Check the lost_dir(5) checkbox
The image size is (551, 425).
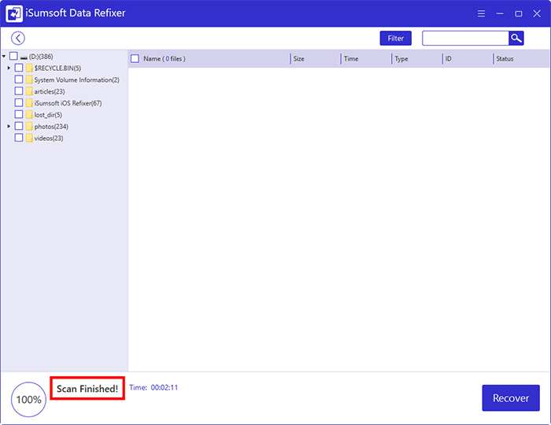point(19,114)
